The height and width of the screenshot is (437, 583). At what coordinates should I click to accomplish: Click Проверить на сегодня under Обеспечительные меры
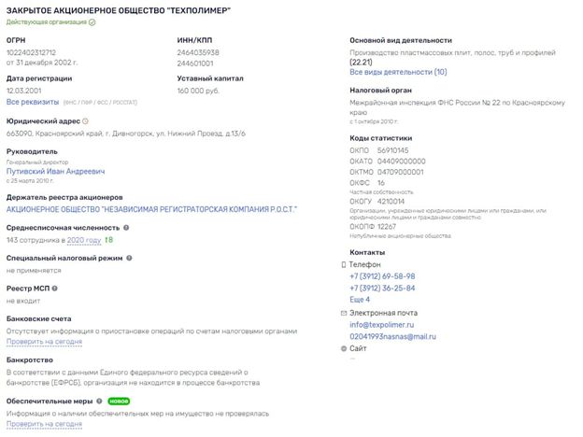pyautogui.click(x=44, y=424)
